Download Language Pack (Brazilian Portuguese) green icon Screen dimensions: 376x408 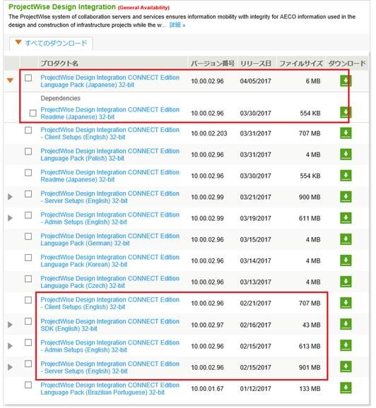coord(346,388)
